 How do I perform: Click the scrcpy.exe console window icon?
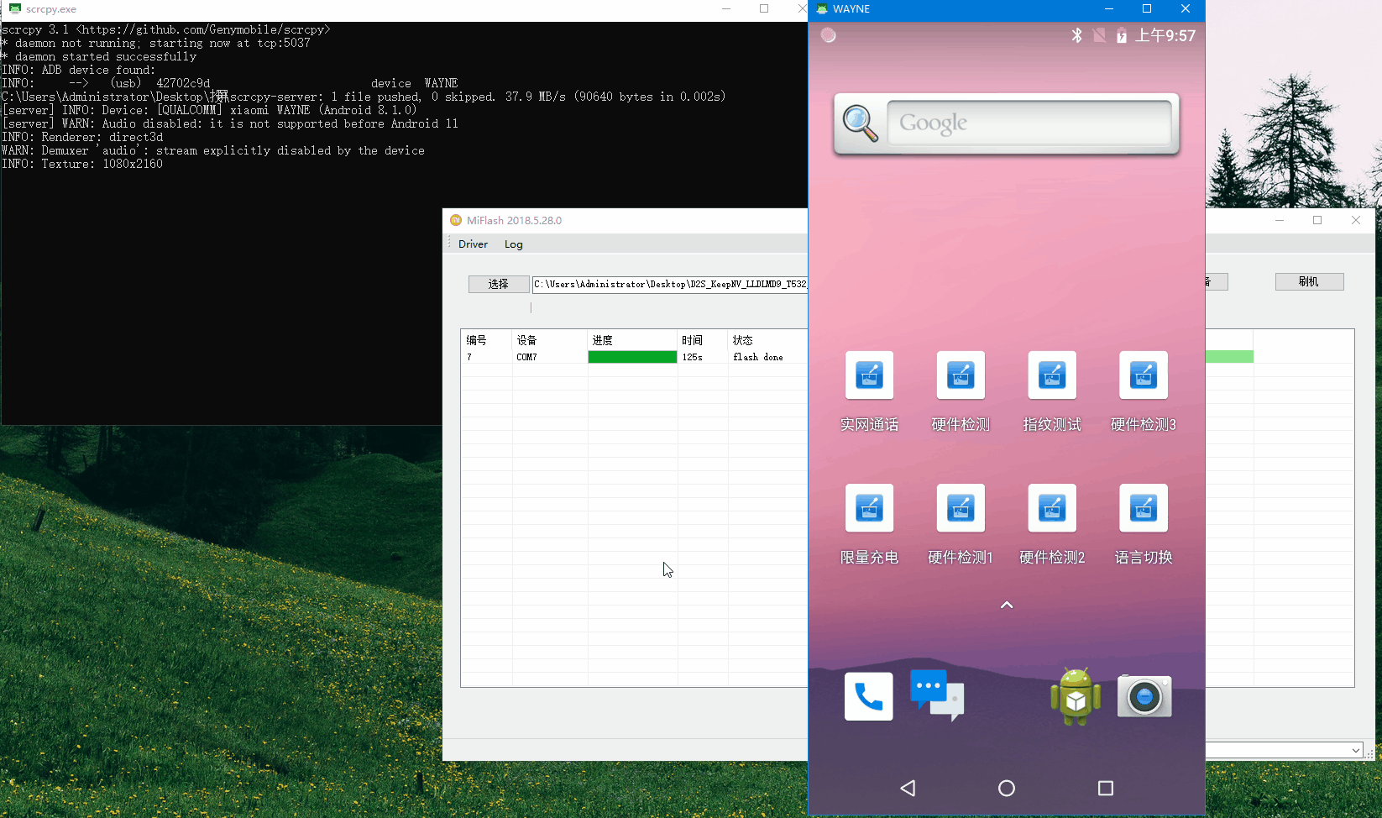(15, 8)
